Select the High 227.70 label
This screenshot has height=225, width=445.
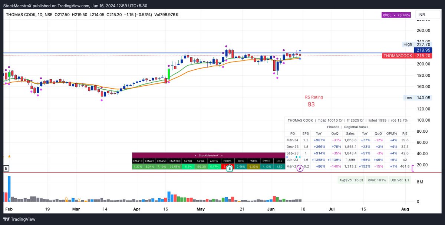pos(418,44)
